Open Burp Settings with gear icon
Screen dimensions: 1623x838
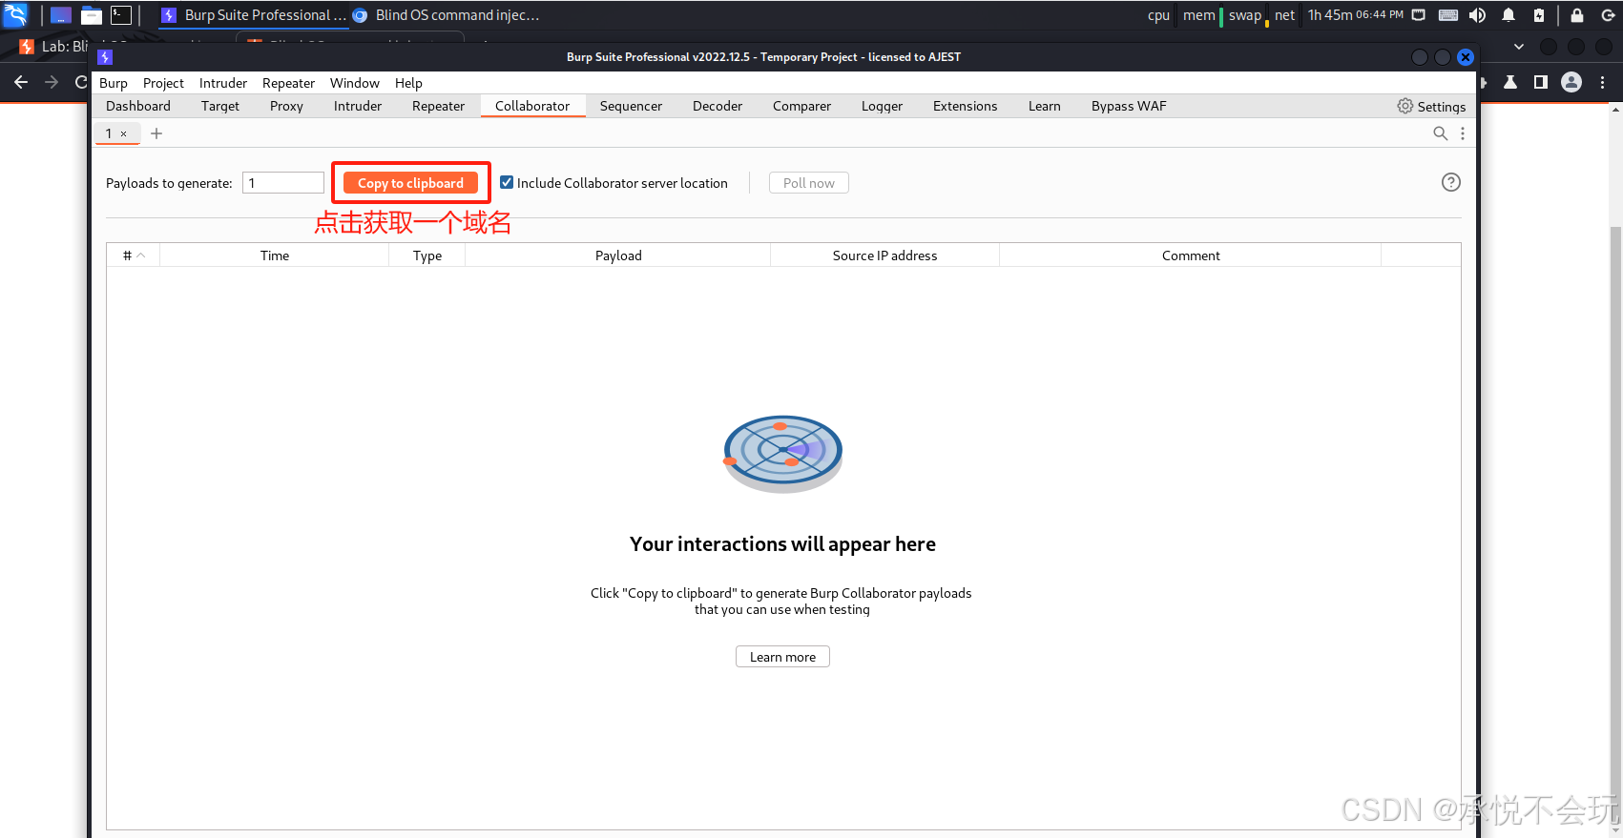(x=1431, y=106)
